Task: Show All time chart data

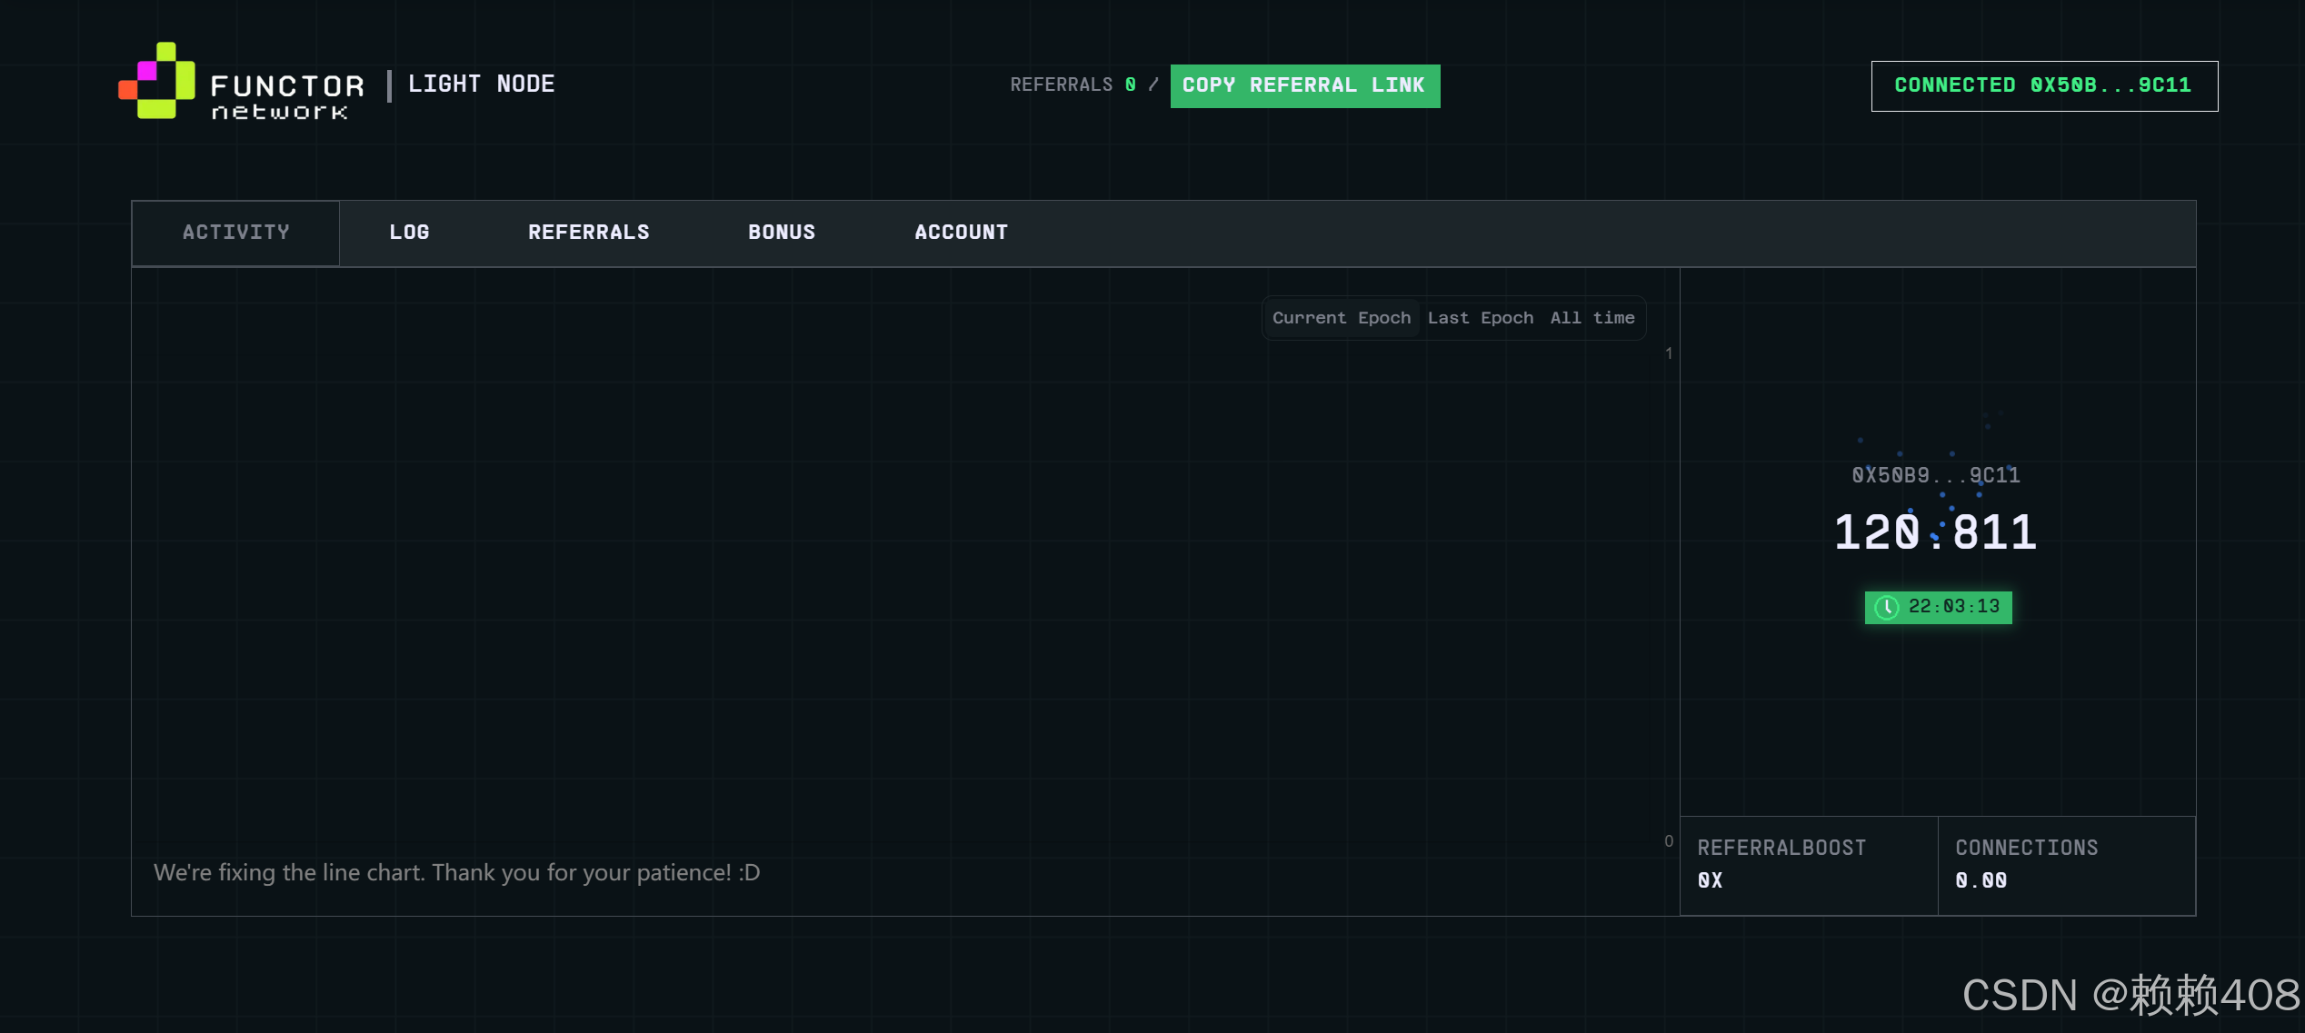Action: (x=1592, y=318)
